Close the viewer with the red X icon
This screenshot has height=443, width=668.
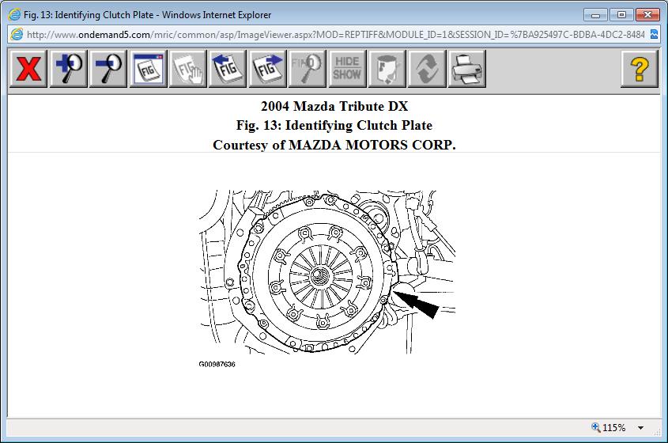28,69
